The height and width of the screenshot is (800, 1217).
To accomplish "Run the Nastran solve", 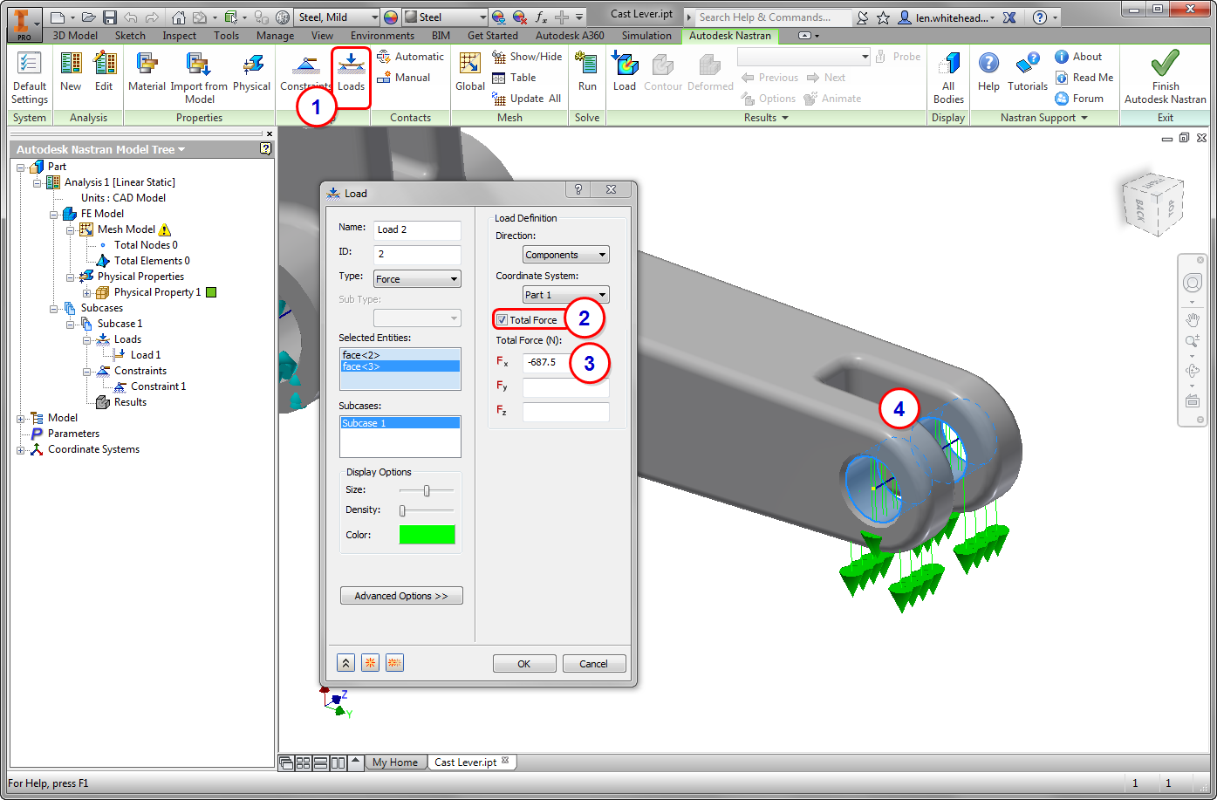I will 587,72.
